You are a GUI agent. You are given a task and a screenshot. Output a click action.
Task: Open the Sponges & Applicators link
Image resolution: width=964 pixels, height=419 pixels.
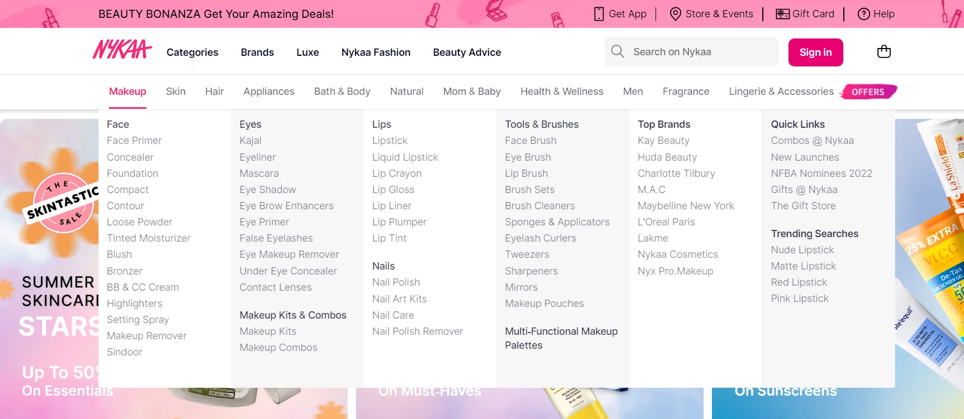pos(557,222)
